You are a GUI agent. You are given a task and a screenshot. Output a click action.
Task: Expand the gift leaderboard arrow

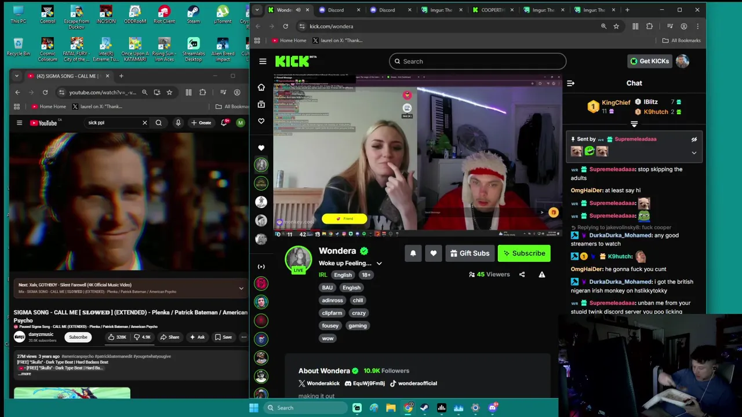pyautogui.click(x=634, y=124)
